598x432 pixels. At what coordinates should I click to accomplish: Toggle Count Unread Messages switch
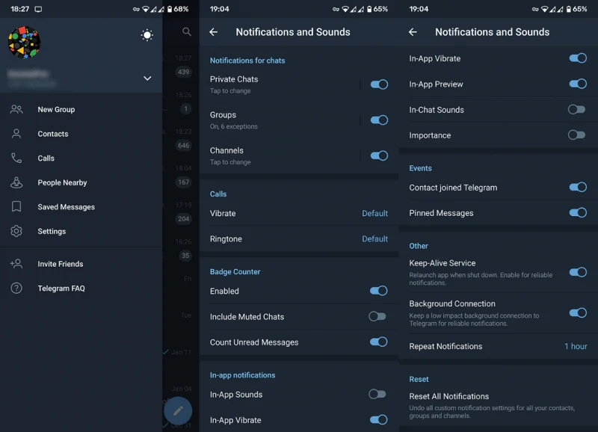point(379,342)
